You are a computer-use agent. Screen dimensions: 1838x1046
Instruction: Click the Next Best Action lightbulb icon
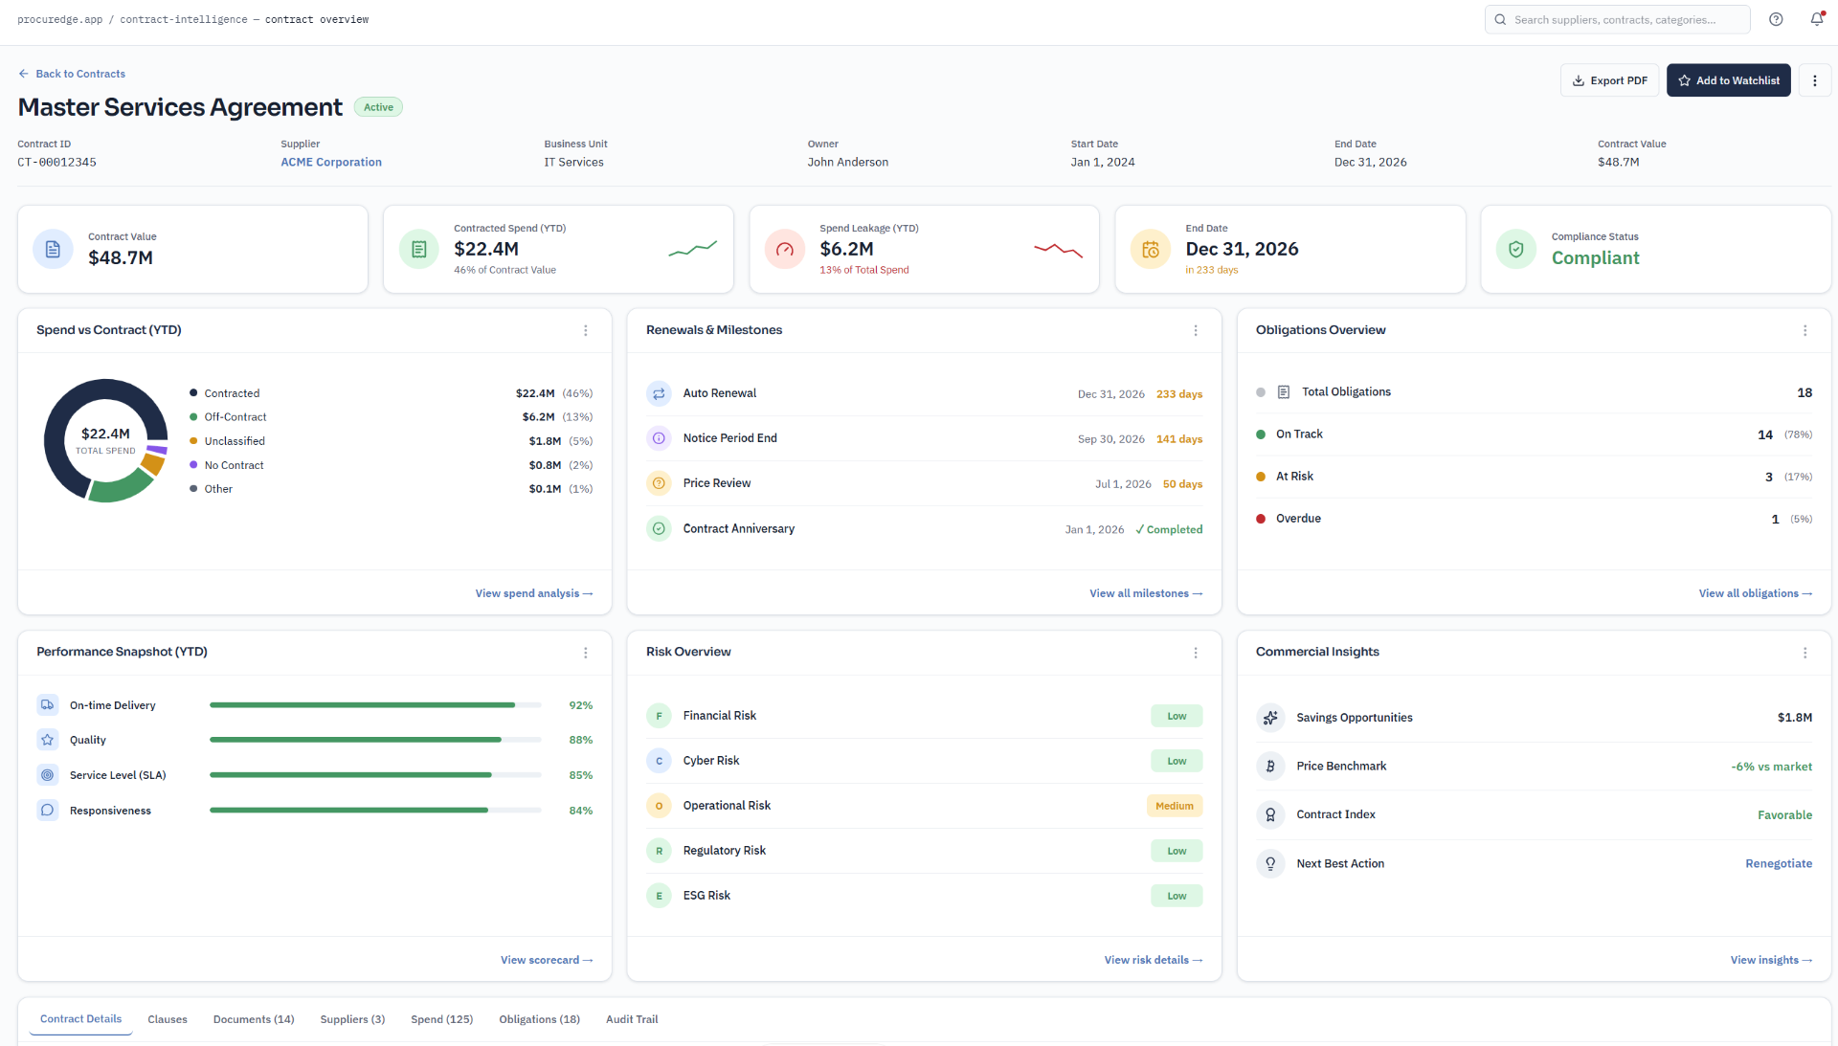(x=1270, y=863)
